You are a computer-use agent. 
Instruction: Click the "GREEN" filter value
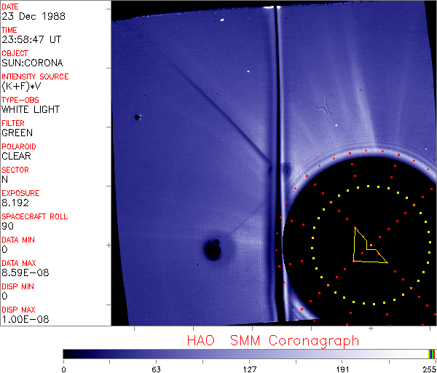pos(17,133)
